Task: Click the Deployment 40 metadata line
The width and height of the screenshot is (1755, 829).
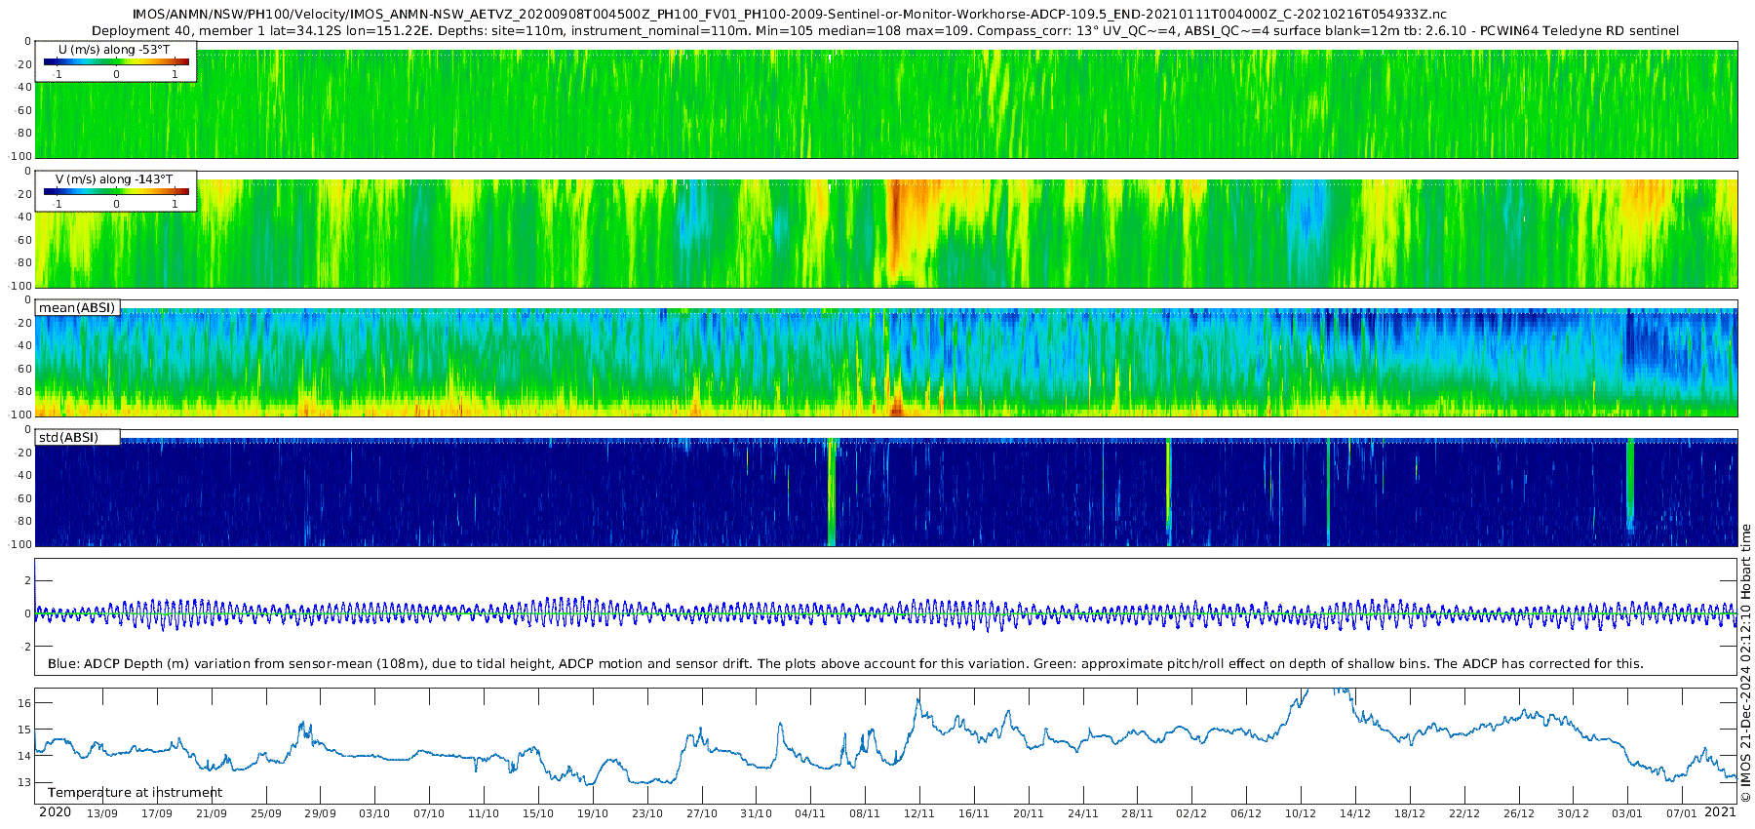Action: pyautogui.click(x=885, y=30)
